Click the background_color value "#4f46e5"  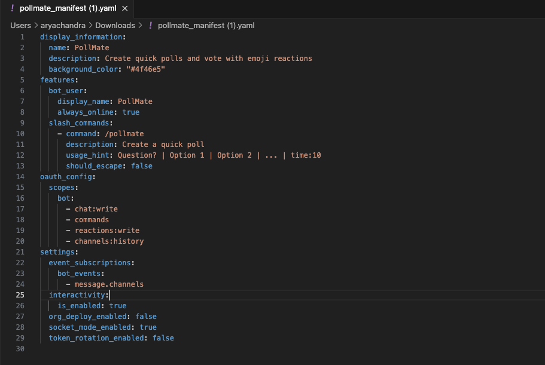(x=145, y=69)
